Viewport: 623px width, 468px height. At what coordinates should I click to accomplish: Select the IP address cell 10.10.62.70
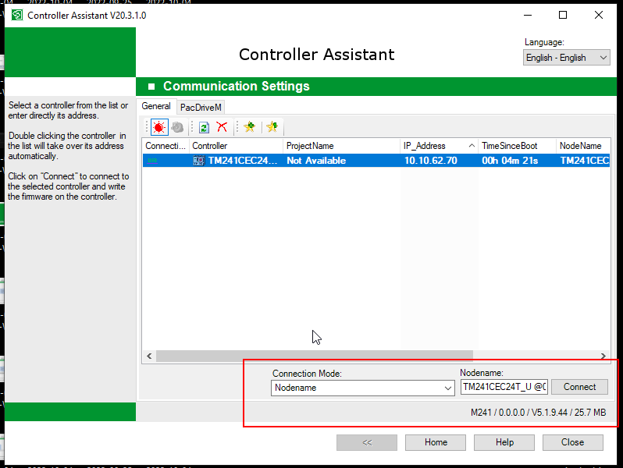431,161
